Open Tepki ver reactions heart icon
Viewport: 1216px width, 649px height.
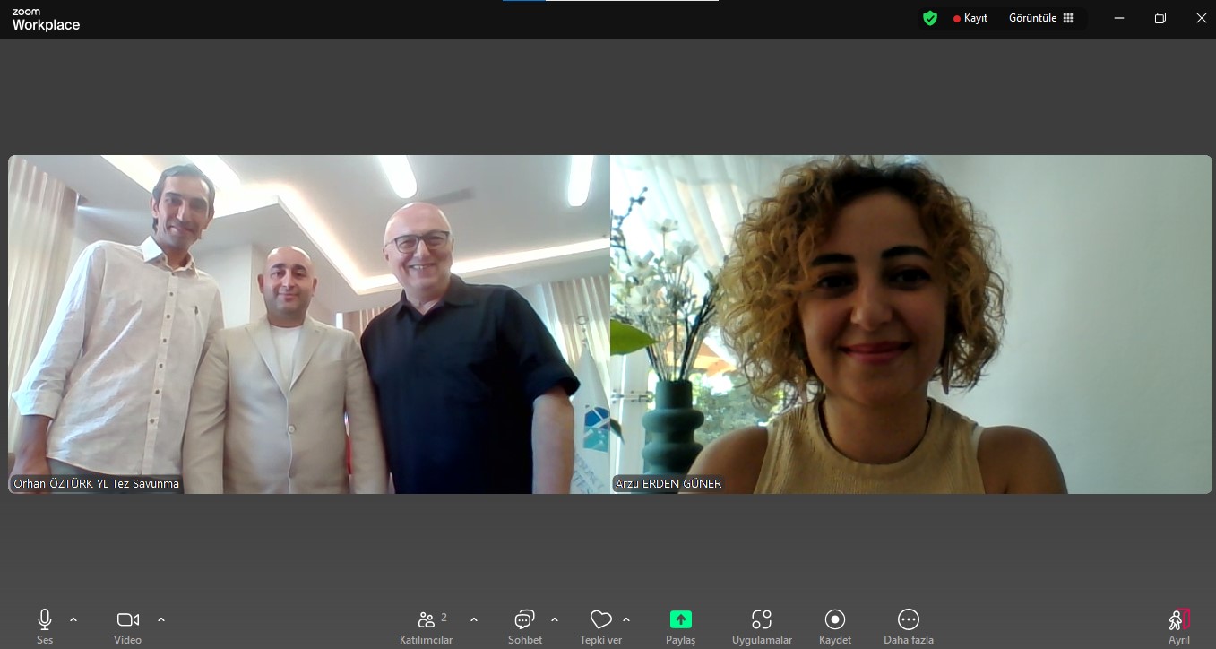tap(600, 619)
